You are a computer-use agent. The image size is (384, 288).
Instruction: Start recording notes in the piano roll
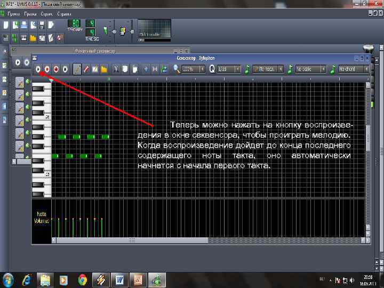(47, 69)
